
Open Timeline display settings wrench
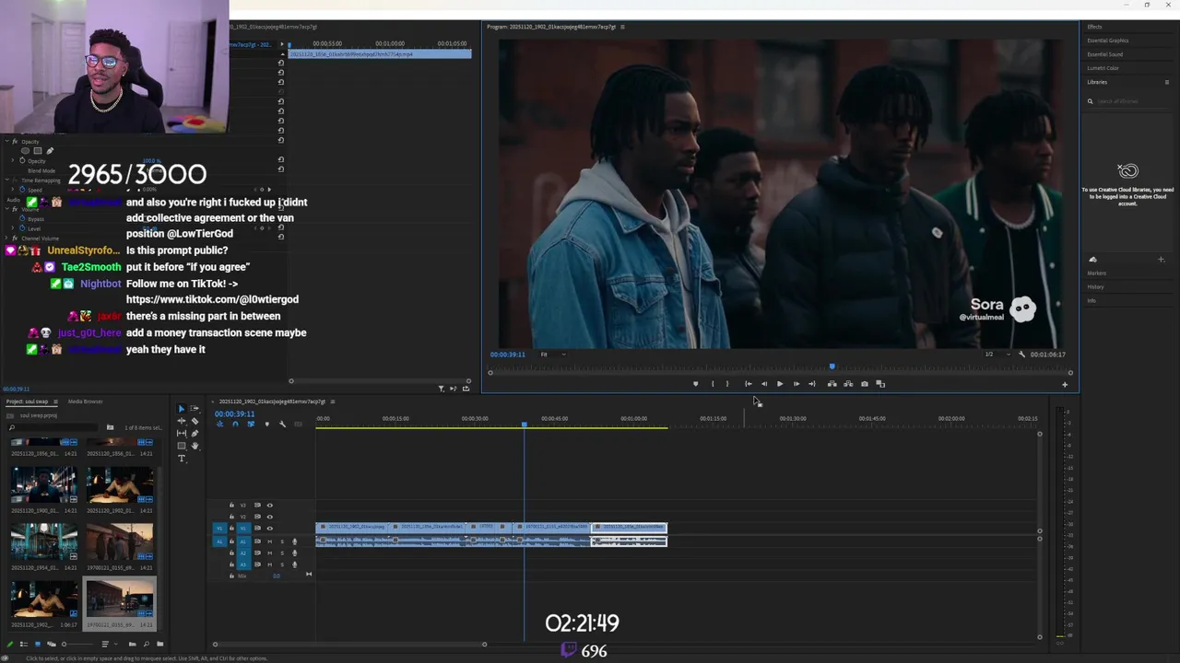[x=282, y=425]
